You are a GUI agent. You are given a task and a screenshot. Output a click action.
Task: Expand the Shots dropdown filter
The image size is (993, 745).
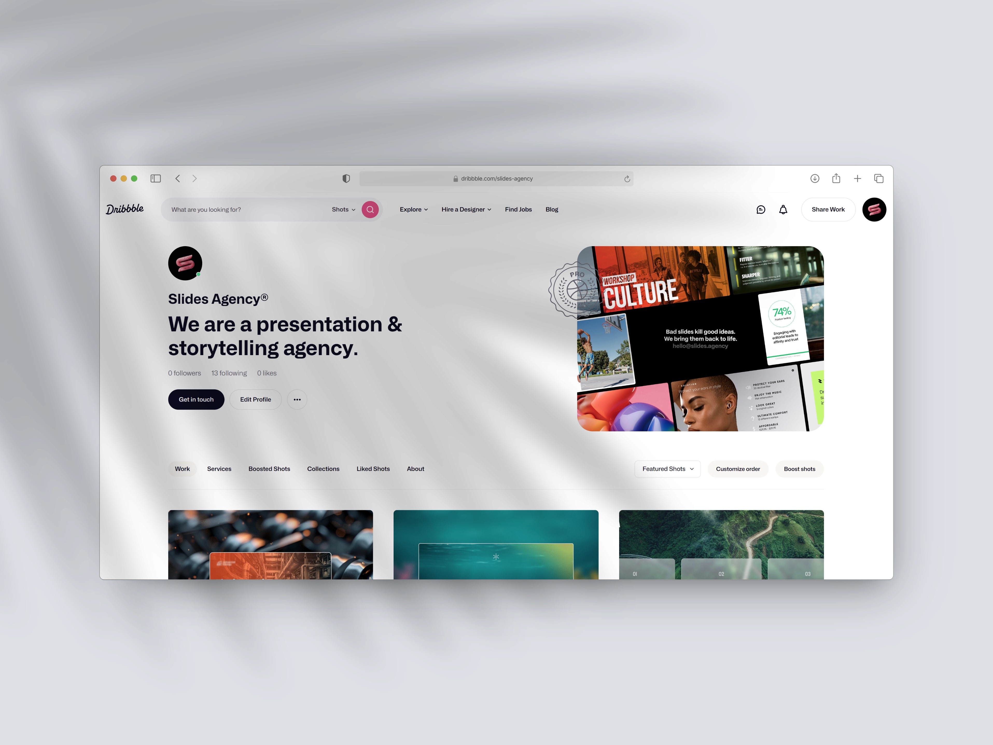(344, 209)
